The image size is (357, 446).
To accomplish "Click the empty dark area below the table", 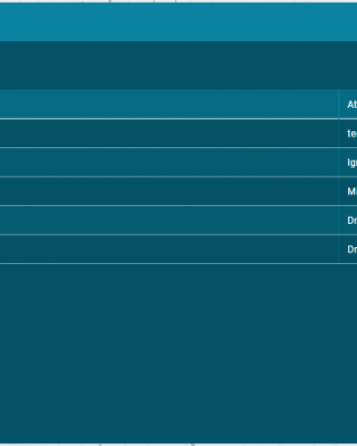I will pos(178,353).
